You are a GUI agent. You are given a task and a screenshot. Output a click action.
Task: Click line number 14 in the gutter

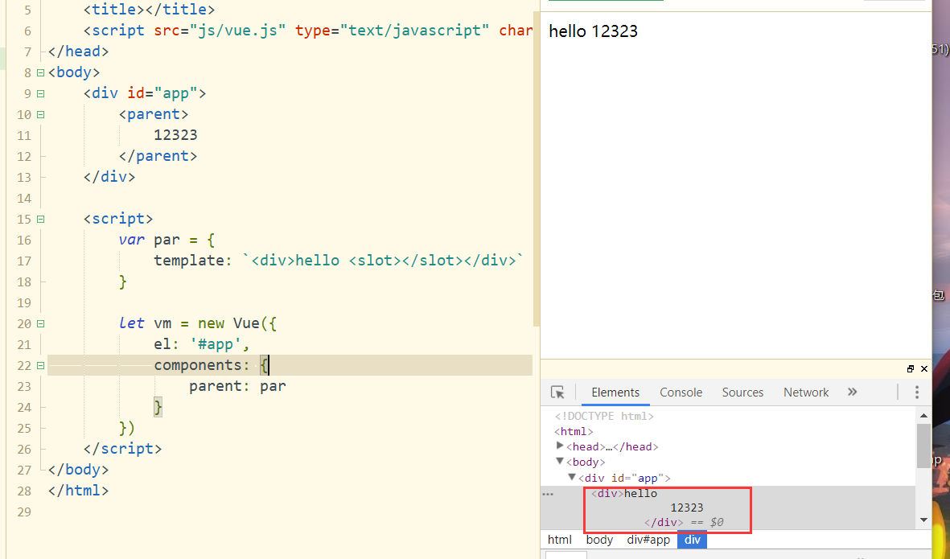pyautogui.click(x=24, y=198)
